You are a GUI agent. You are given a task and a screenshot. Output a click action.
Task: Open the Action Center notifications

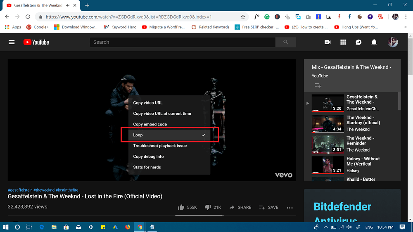click(x=402, y=227)
